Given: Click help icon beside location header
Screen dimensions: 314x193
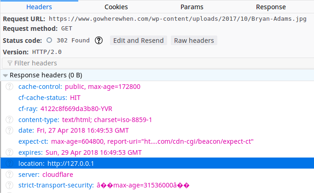Looking at the screenshot, I should coord(9,164).
